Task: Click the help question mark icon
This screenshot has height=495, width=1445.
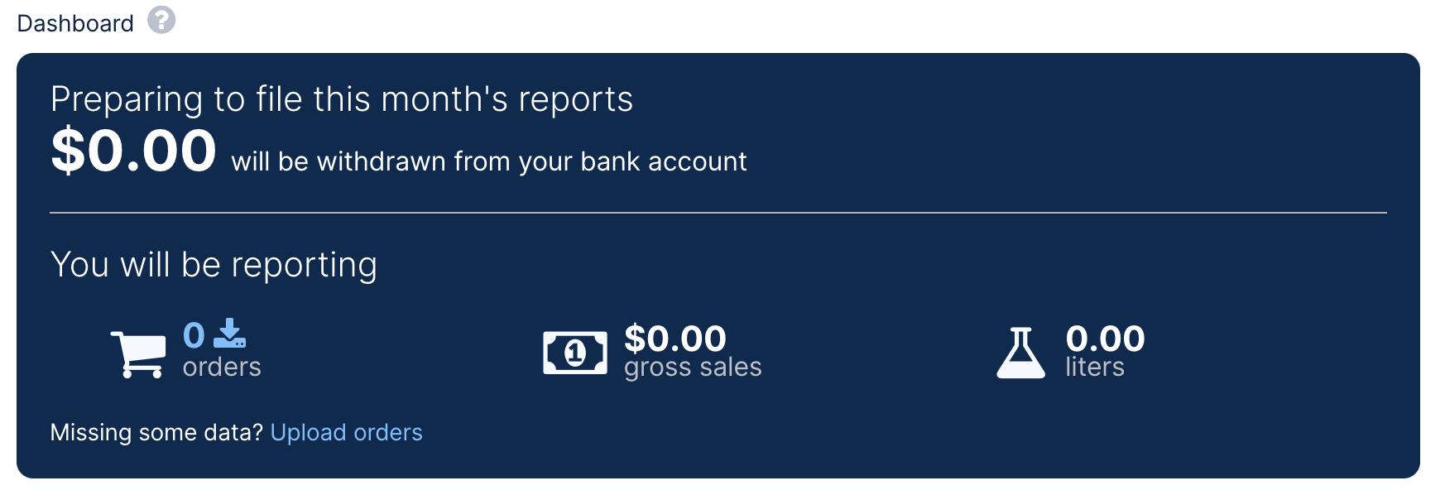Action: tap(161, 20)
